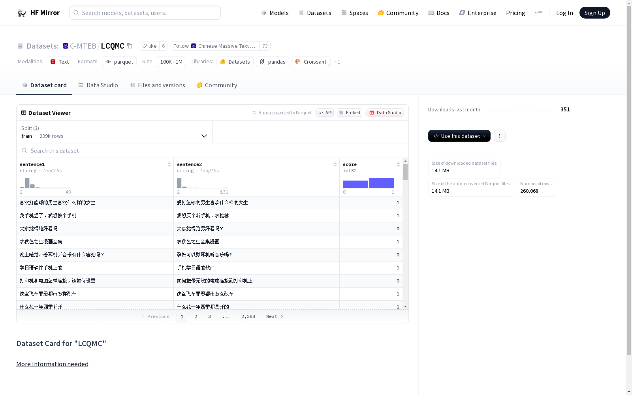
Task: Click the 100K - 1M size tag
Action: coord(171,62)
